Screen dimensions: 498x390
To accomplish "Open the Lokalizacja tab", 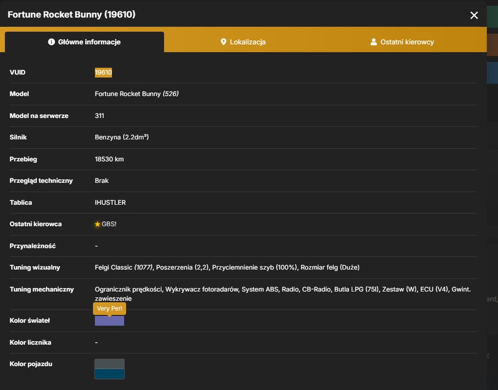I will tap(243, 42).
